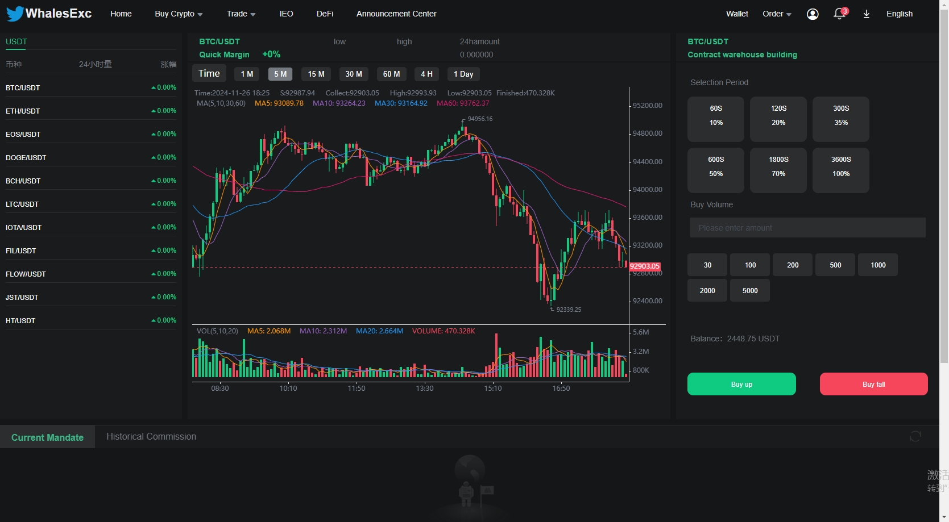Viewport: 949px width, 522px height.
Task: Switch to Historical Commission tab
Action: [151, 436]
